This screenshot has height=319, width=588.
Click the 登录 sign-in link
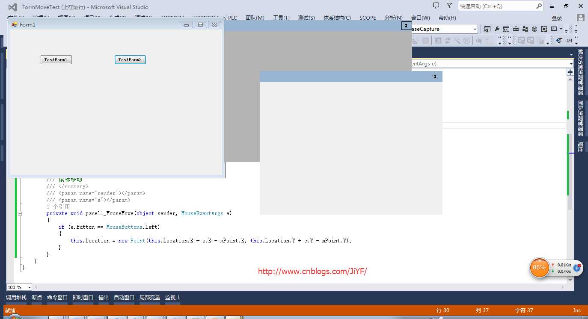pos(556,18)
